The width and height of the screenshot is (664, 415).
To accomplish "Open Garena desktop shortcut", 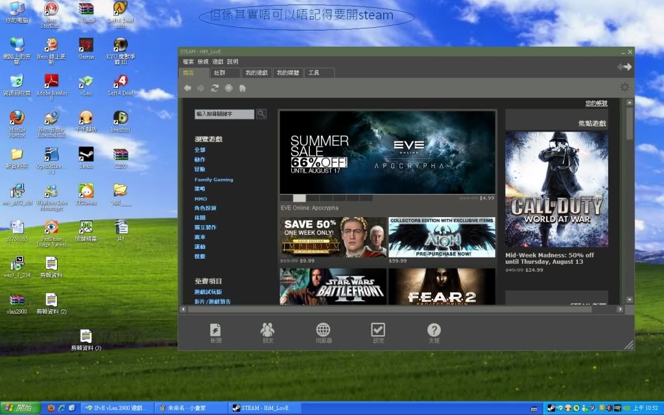I will click(x=86, y=48).
